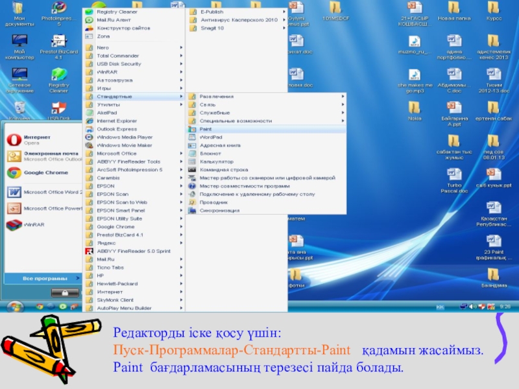519x389 pixels.
Task: Click the Google Chrome icon in Start menu
Action: pos(14,172)
